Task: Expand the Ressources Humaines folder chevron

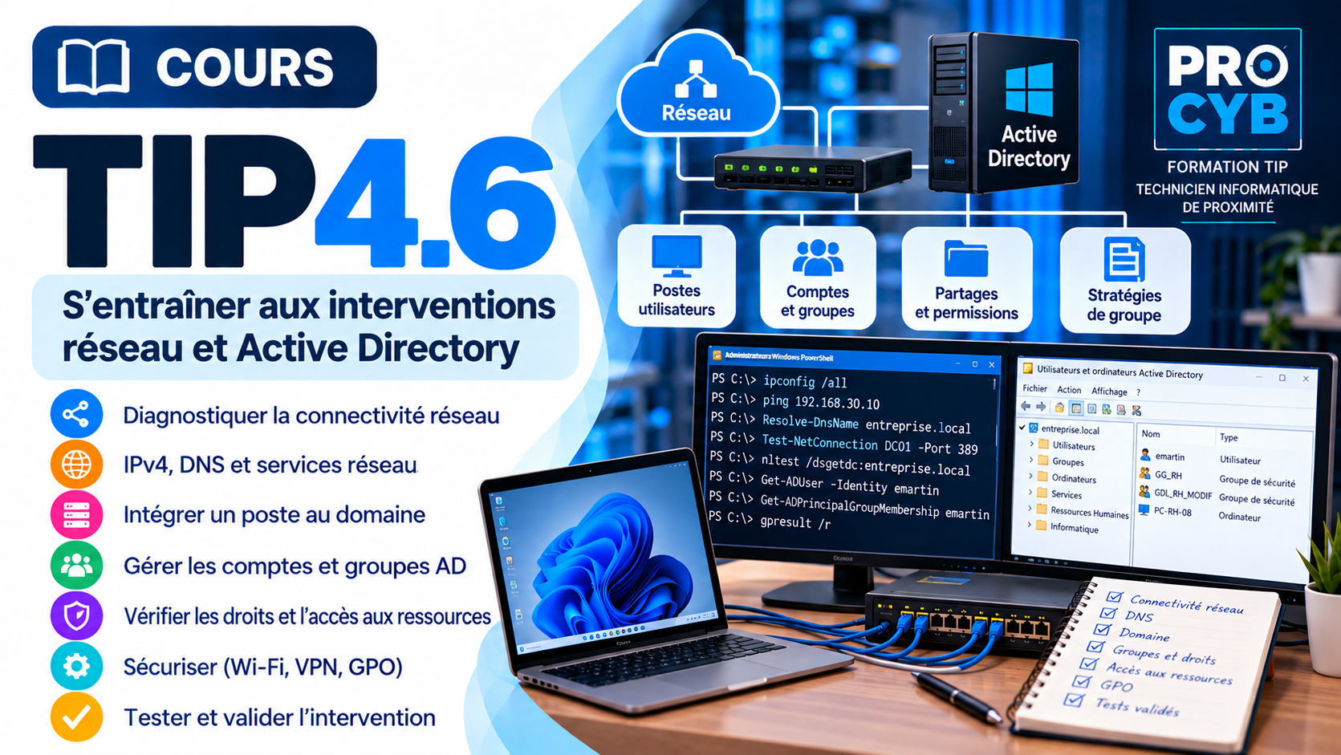Action: tap(1030, 508)
